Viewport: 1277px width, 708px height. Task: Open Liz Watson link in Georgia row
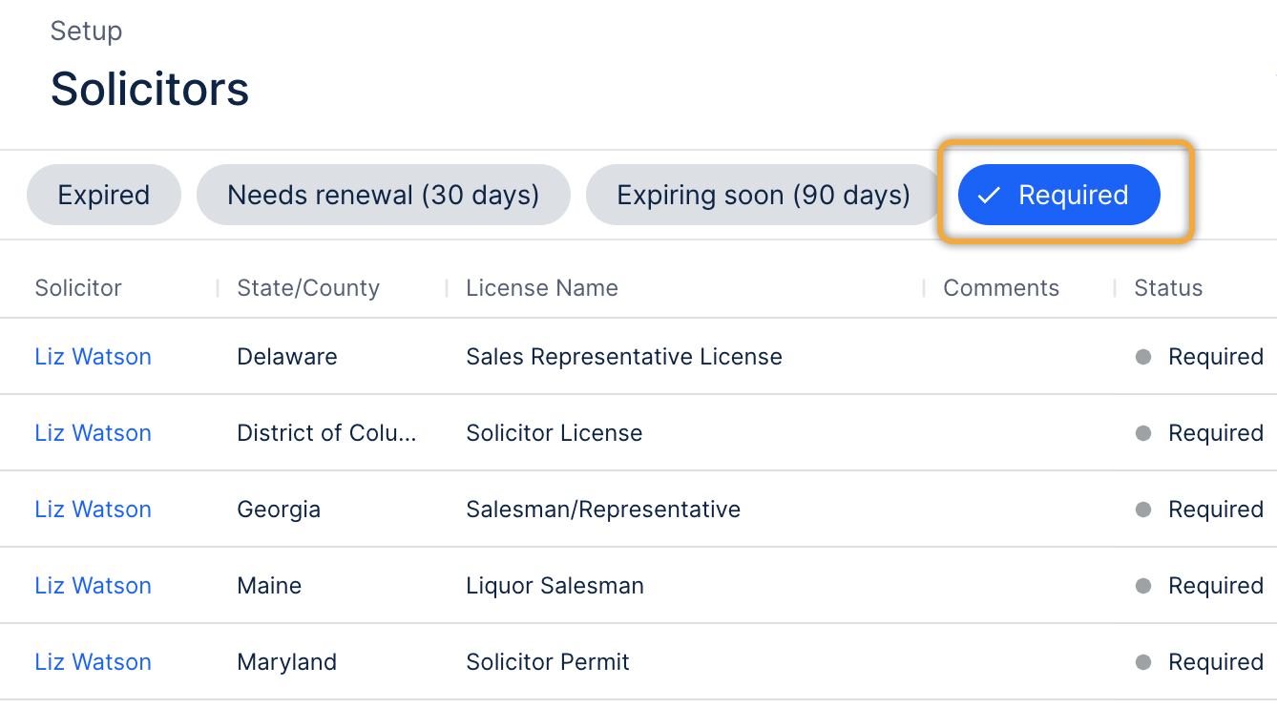(x=93, y=510)
